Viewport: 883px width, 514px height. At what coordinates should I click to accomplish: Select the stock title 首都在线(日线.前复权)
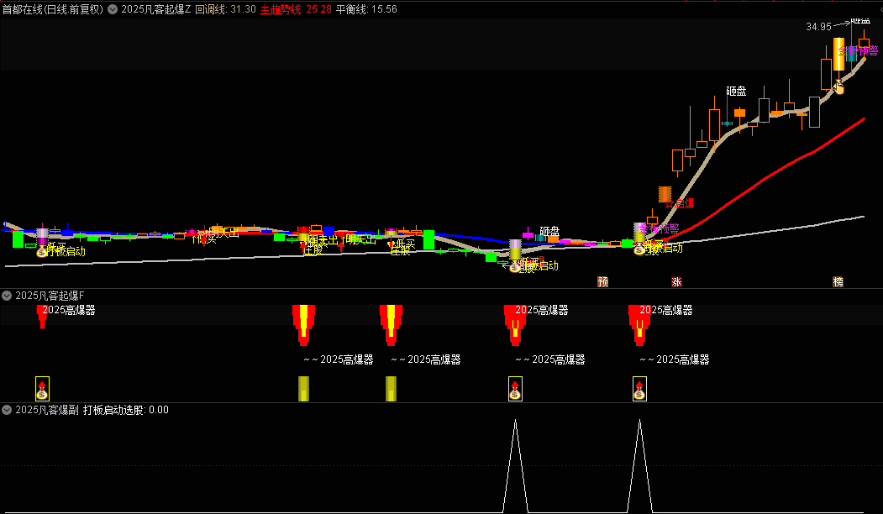53,9
